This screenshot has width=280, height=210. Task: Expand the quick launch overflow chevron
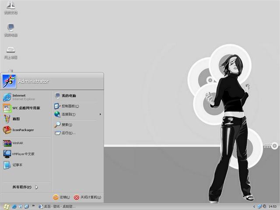(33, 206)
